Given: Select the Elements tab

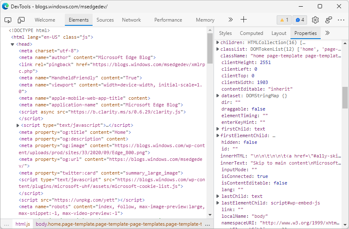Looking at the screenshot, I should click(79, 20).
